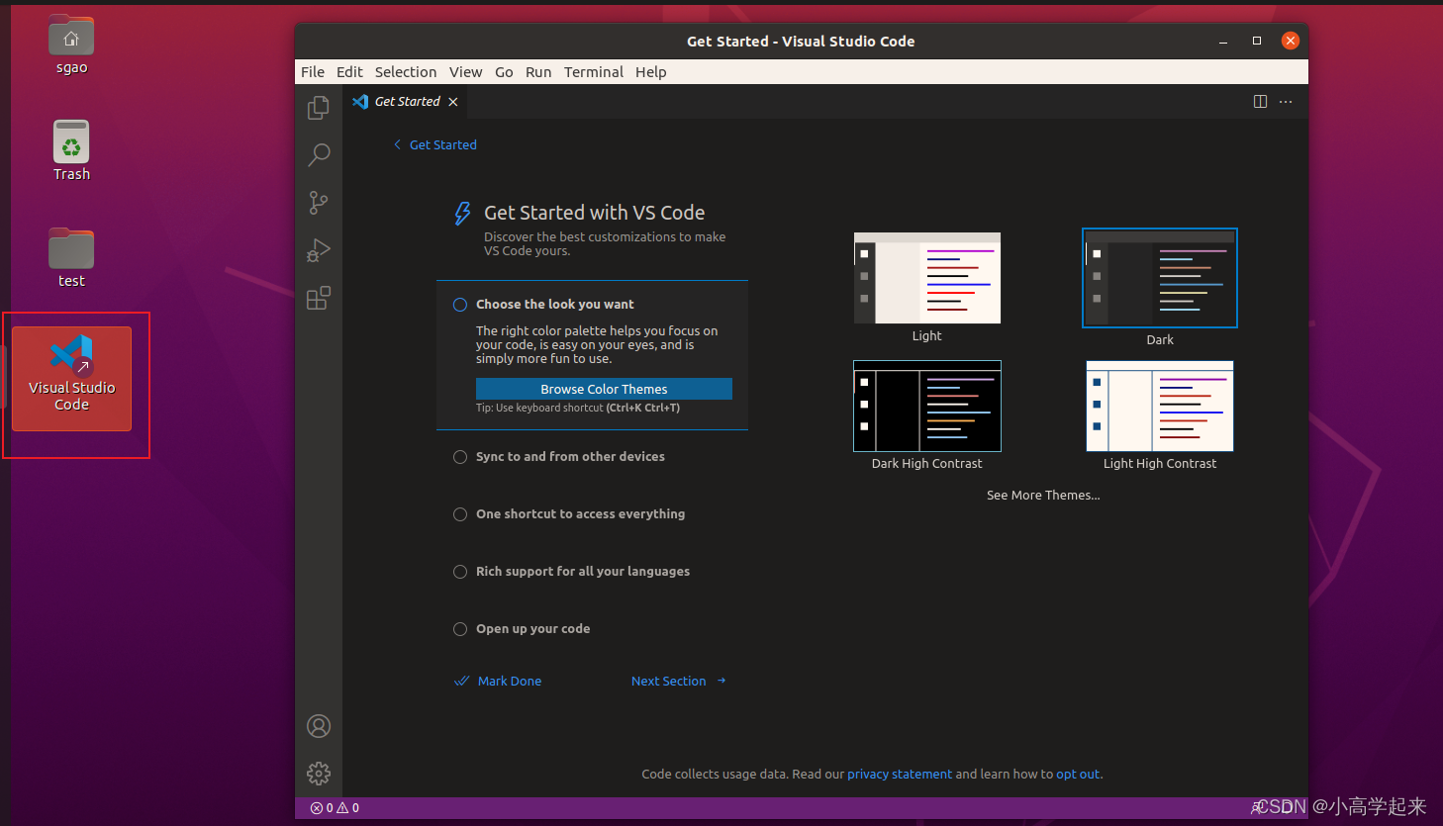
Task: Open the Go menu
Action: coord(504,72)
